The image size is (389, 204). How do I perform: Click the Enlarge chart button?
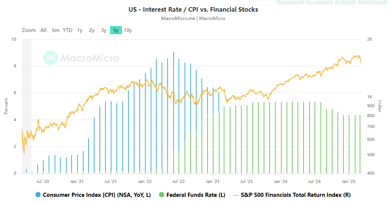373,1
